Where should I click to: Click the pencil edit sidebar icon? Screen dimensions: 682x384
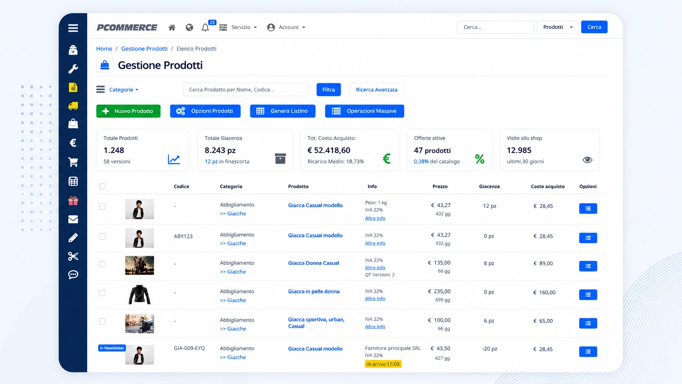click(73, 238)
